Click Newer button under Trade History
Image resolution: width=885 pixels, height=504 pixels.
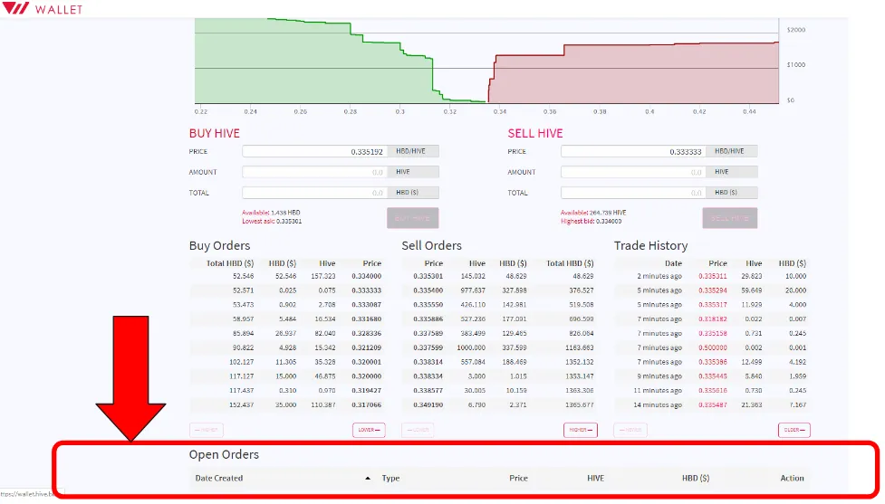pos(630,430)
